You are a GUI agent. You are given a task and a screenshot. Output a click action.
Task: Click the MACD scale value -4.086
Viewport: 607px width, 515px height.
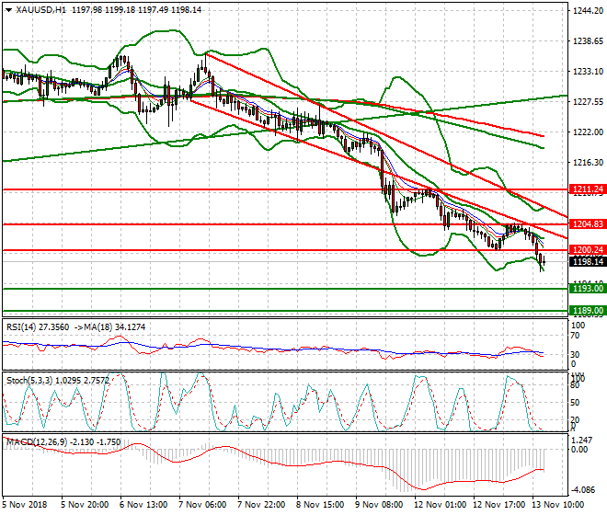[x=582, y=490]
